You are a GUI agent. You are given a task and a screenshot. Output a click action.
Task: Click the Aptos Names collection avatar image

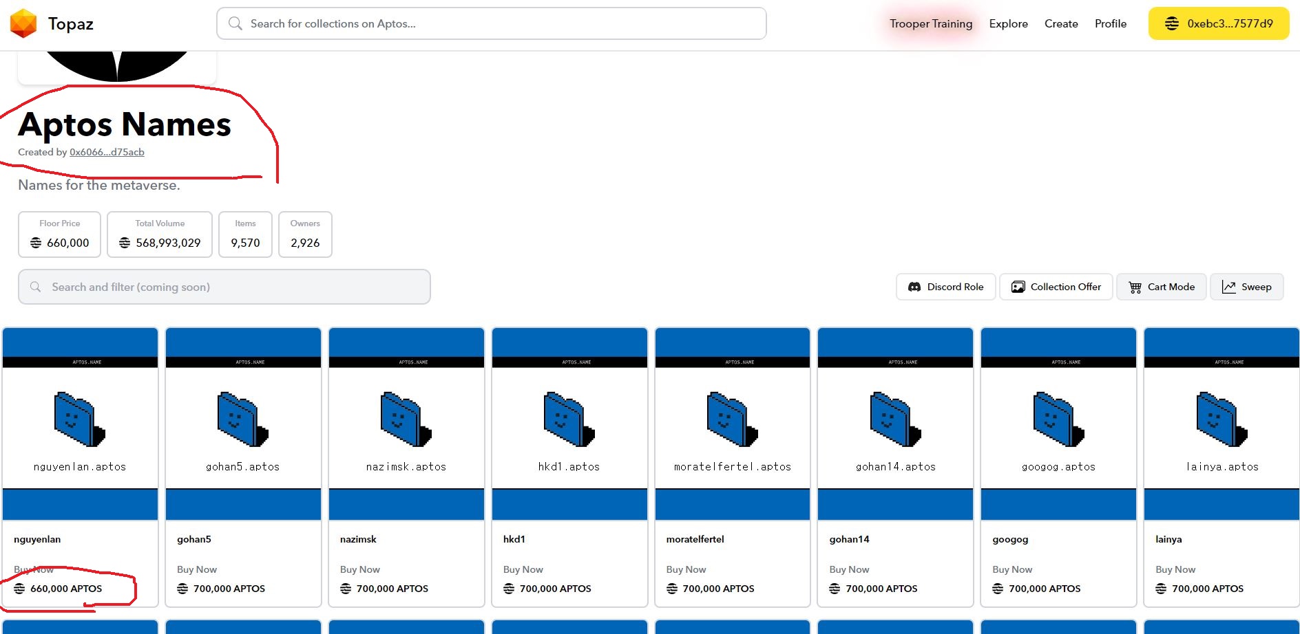pyautogui.click(x=117, y=67)
